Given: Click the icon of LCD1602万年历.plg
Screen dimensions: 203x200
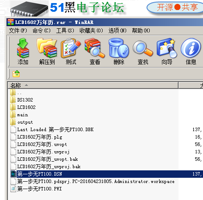Looking at the screenshot, I should click(x=13, y=137).
